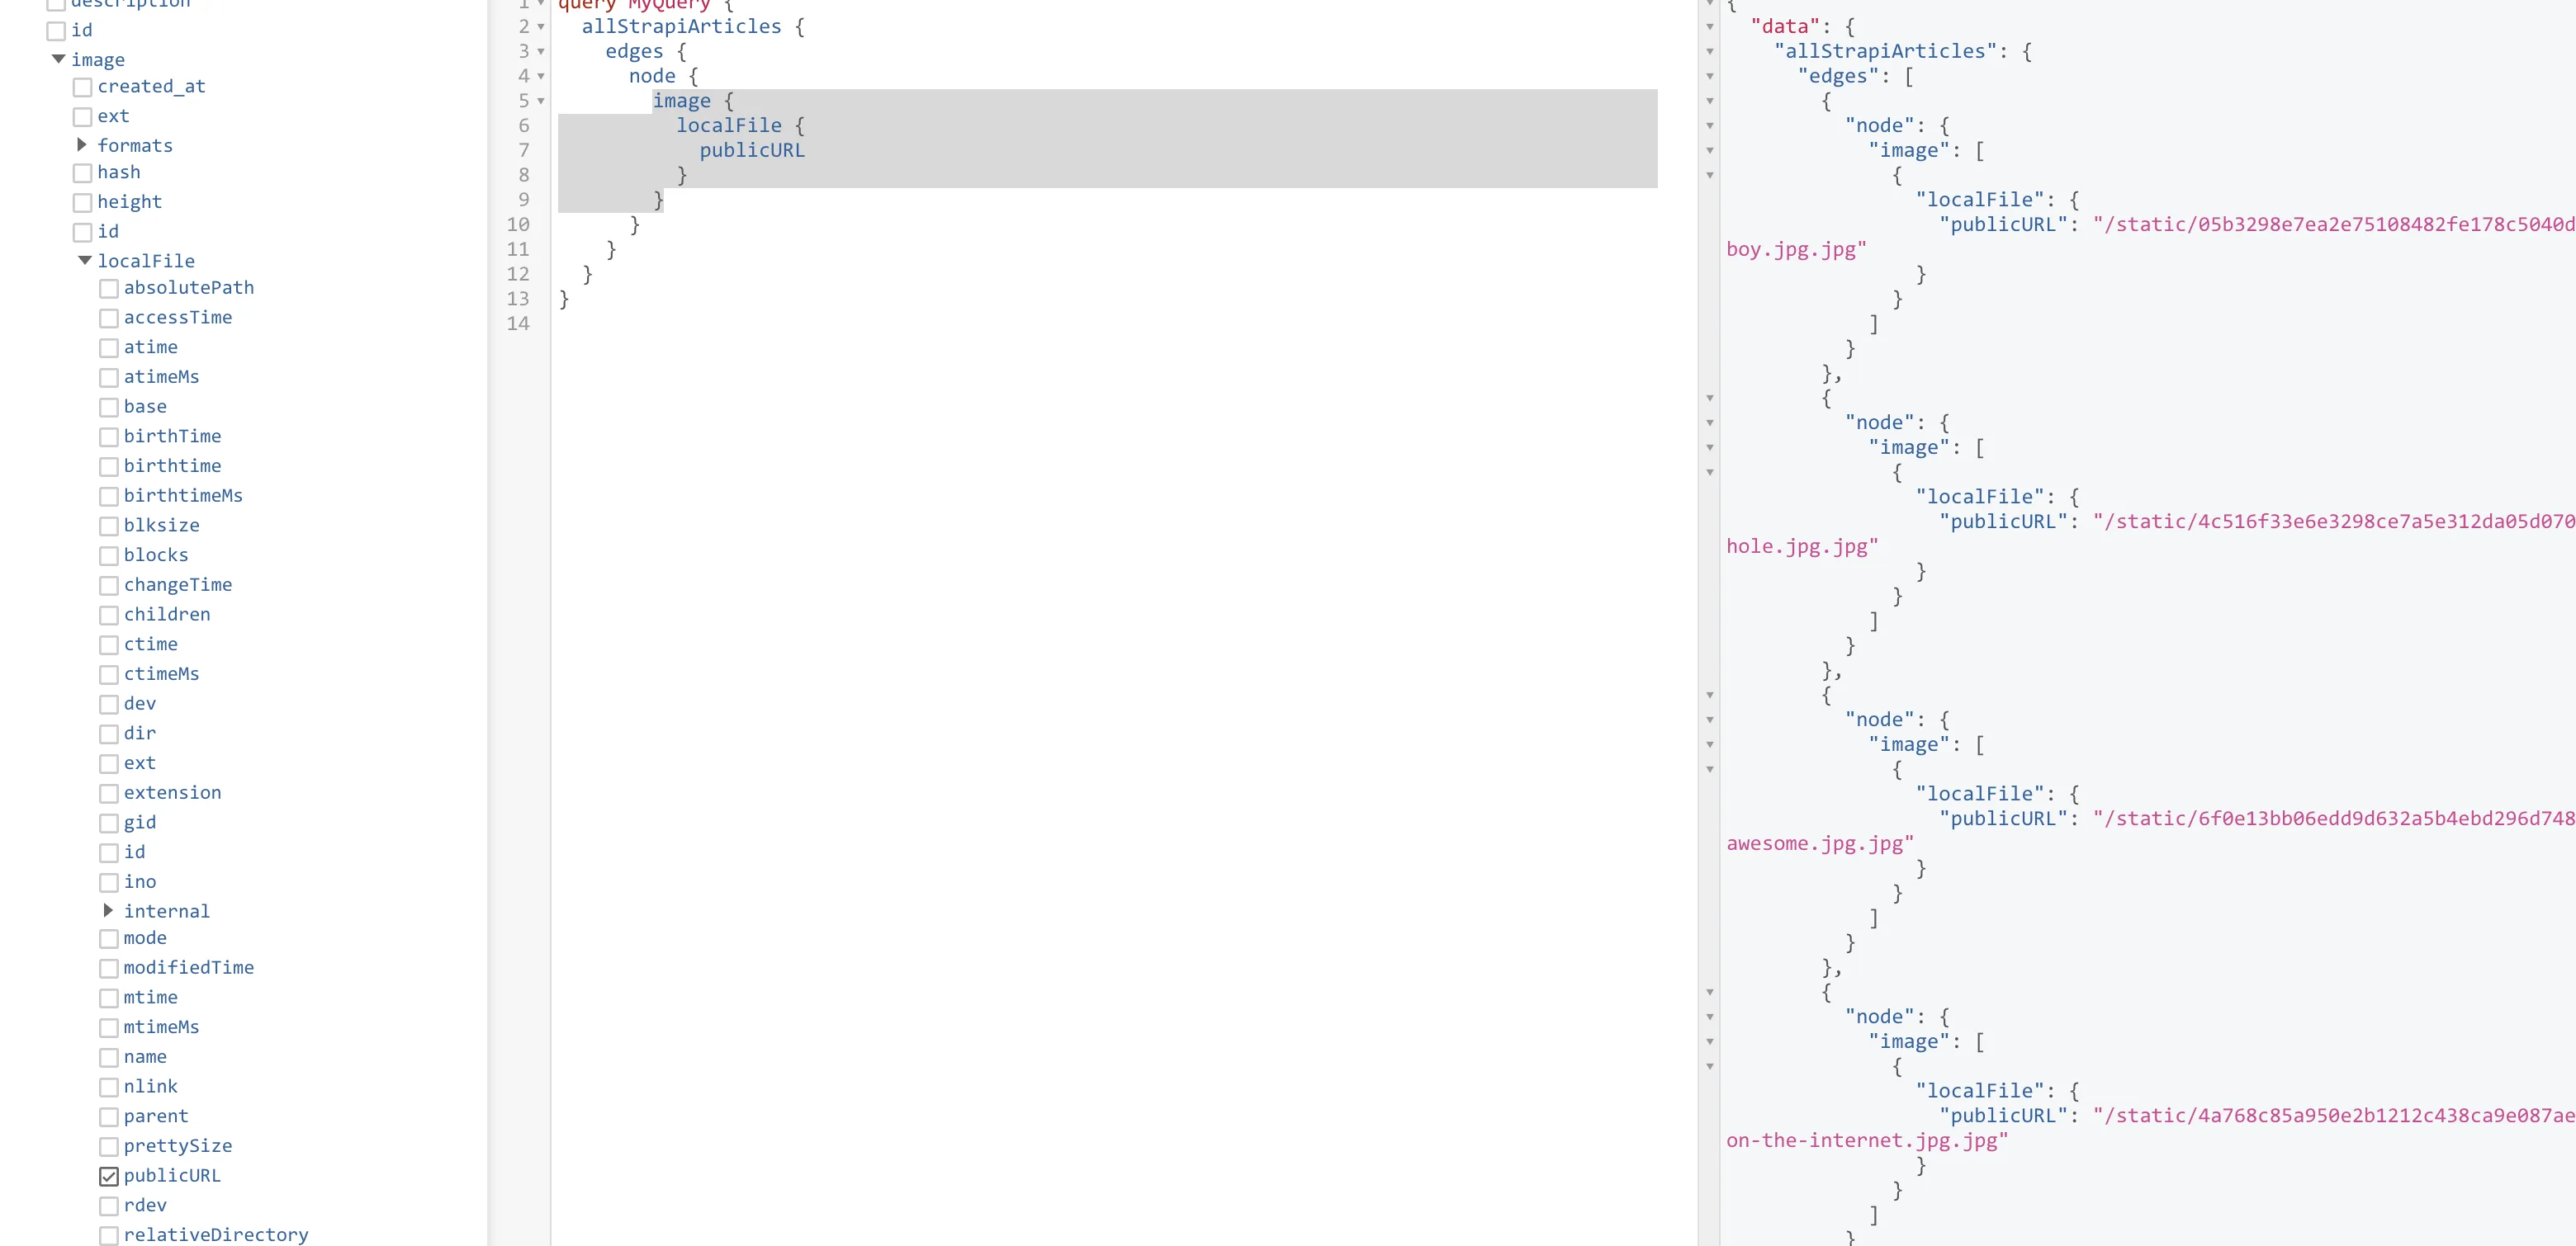The width and height of the screenshot is (2576, 1246).
Task: Collapse the "data" object in results
Action: point(1710,27)
